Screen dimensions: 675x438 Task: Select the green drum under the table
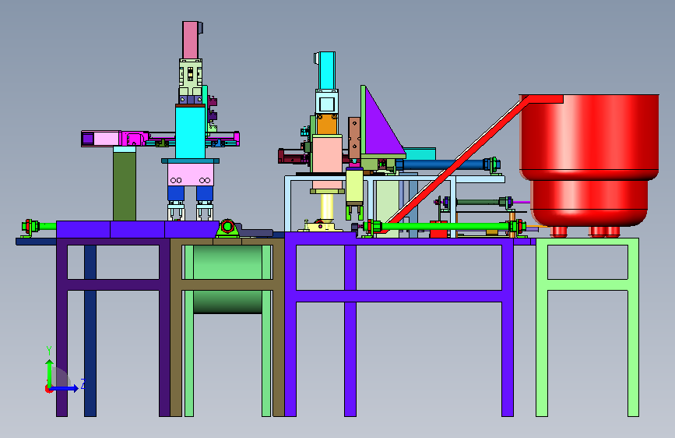click(227, 279)
